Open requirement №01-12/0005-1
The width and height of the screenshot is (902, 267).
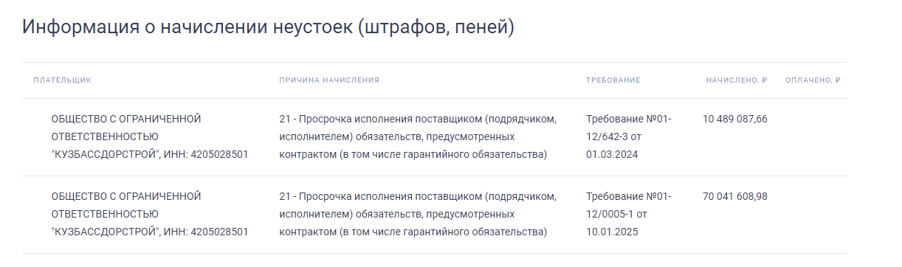(629, 214)
